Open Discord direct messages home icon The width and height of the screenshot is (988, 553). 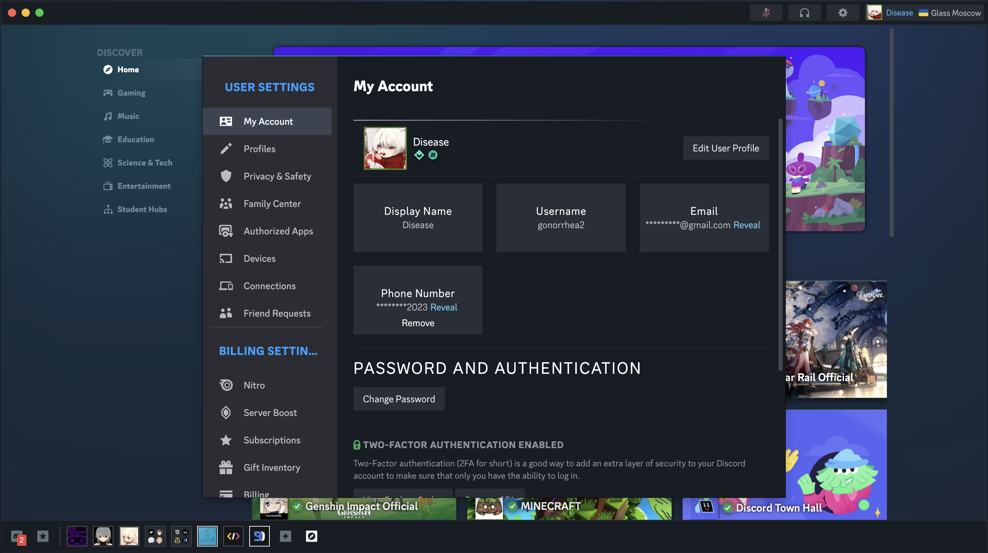[17, 536]
